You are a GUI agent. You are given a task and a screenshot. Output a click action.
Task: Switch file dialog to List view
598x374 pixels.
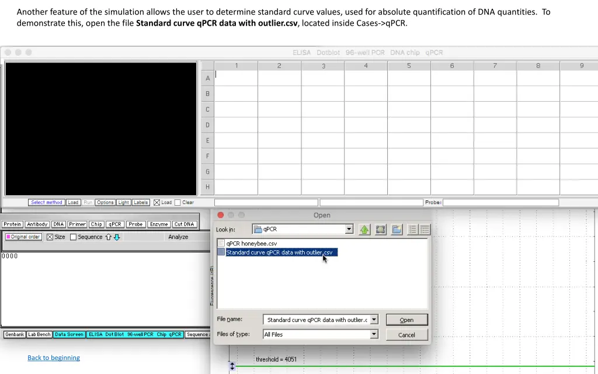pyautogui.click(x=413, y=230)
